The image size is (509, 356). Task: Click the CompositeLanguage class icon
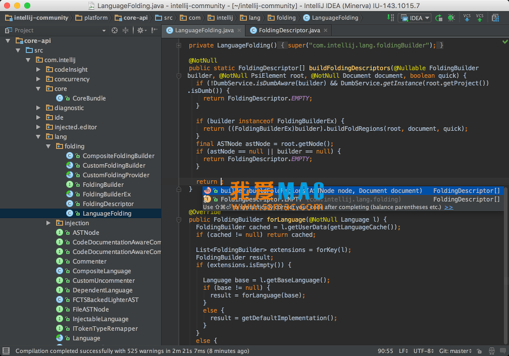60,271
